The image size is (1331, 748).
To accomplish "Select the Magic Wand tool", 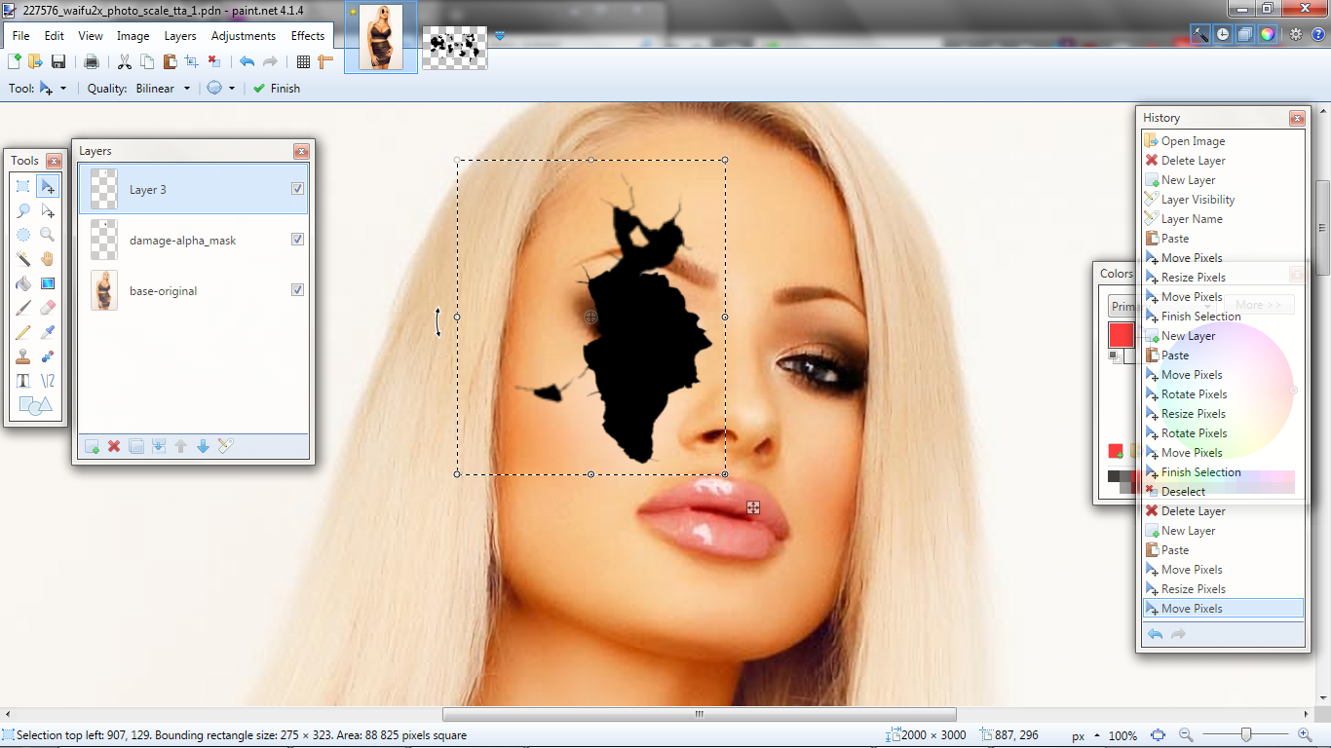I will [23, 259].
